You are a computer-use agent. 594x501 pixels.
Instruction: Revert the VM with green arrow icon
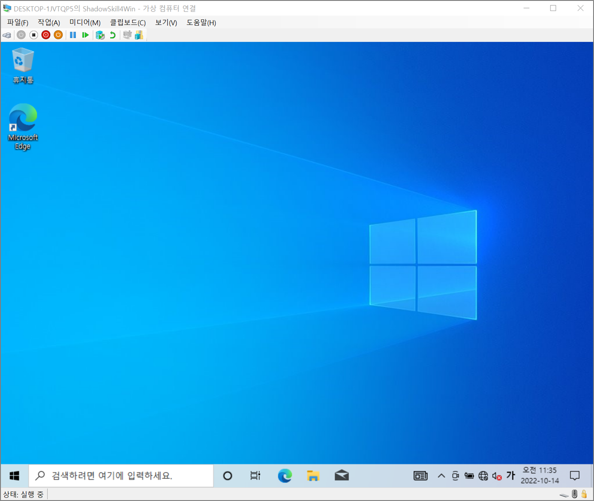coord(113,35)
